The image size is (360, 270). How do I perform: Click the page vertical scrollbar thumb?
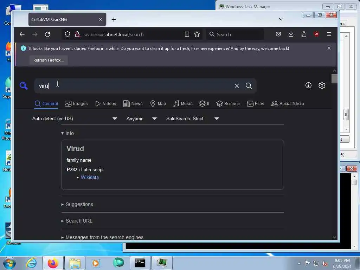[x=334, y=78]
